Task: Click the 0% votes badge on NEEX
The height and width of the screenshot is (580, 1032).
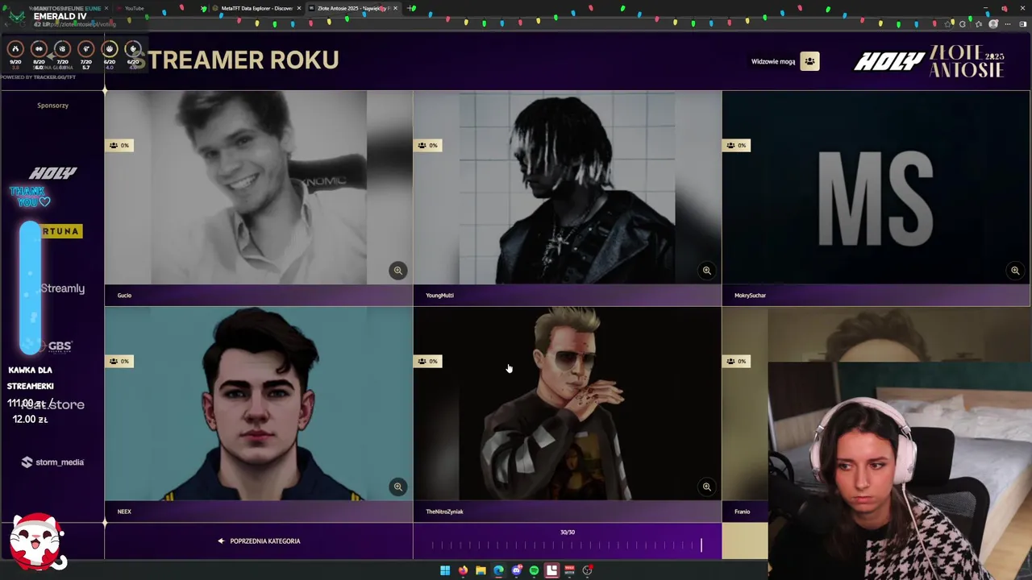Action: coord(119,361)
